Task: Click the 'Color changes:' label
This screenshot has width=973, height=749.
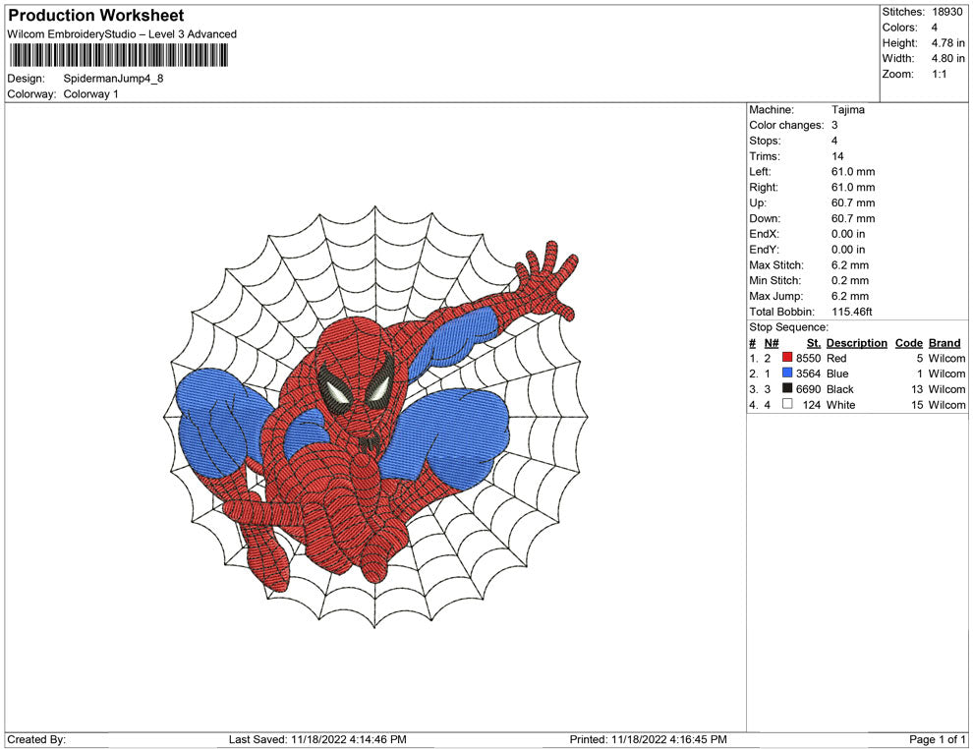Action: [x=786, y=125]
